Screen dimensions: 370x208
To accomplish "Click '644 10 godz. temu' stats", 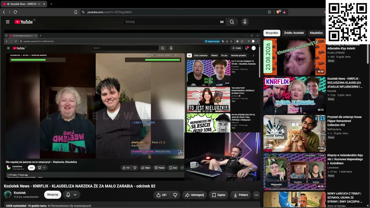I will [339, 57].
